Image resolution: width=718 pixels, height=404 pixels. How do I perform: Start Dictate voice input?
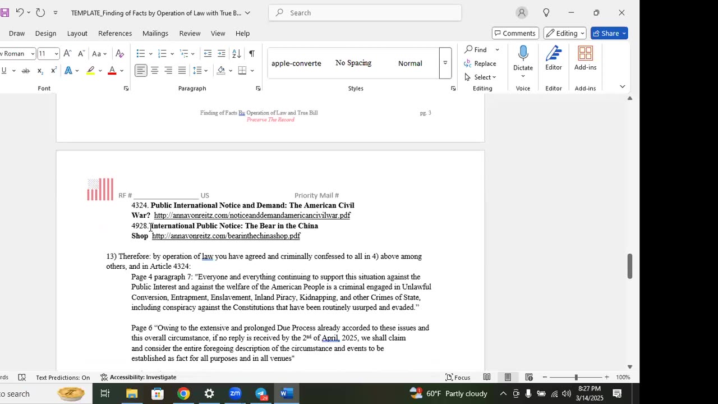click(x=523, y=58)
